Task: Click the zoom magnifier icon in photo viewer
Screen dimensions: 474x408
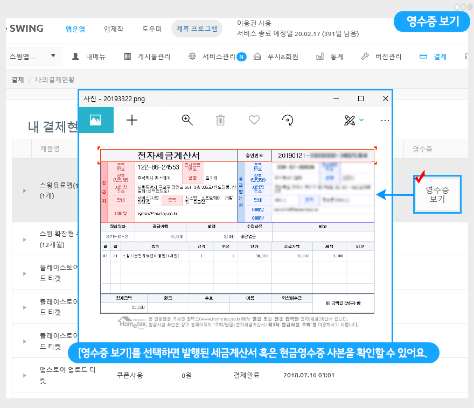Action: click(x=187, y=120)
